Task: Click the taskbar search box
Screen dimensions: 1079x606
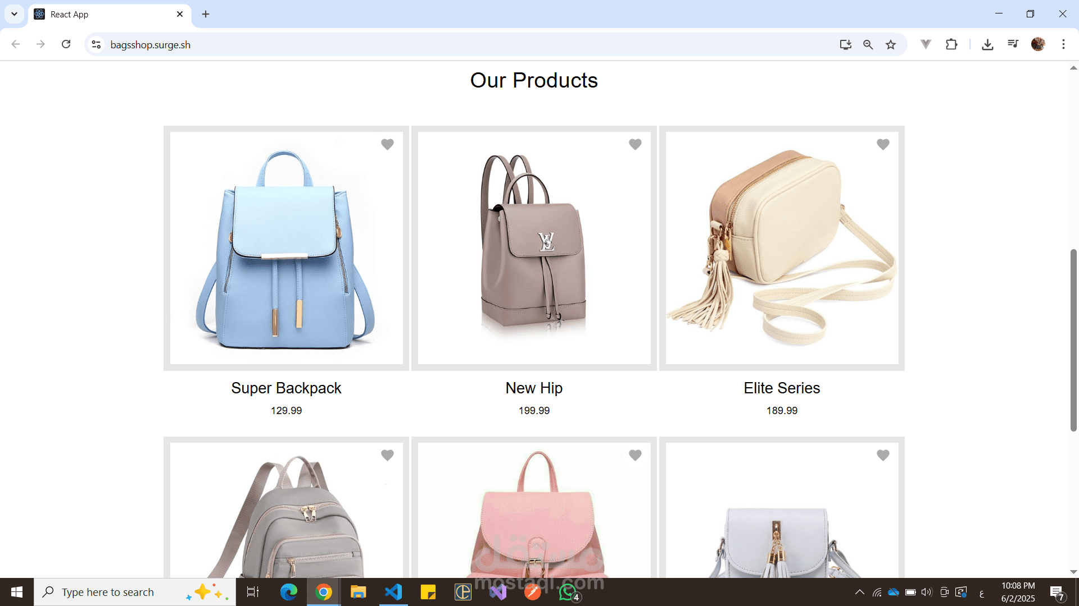Action: coord(135,592)
